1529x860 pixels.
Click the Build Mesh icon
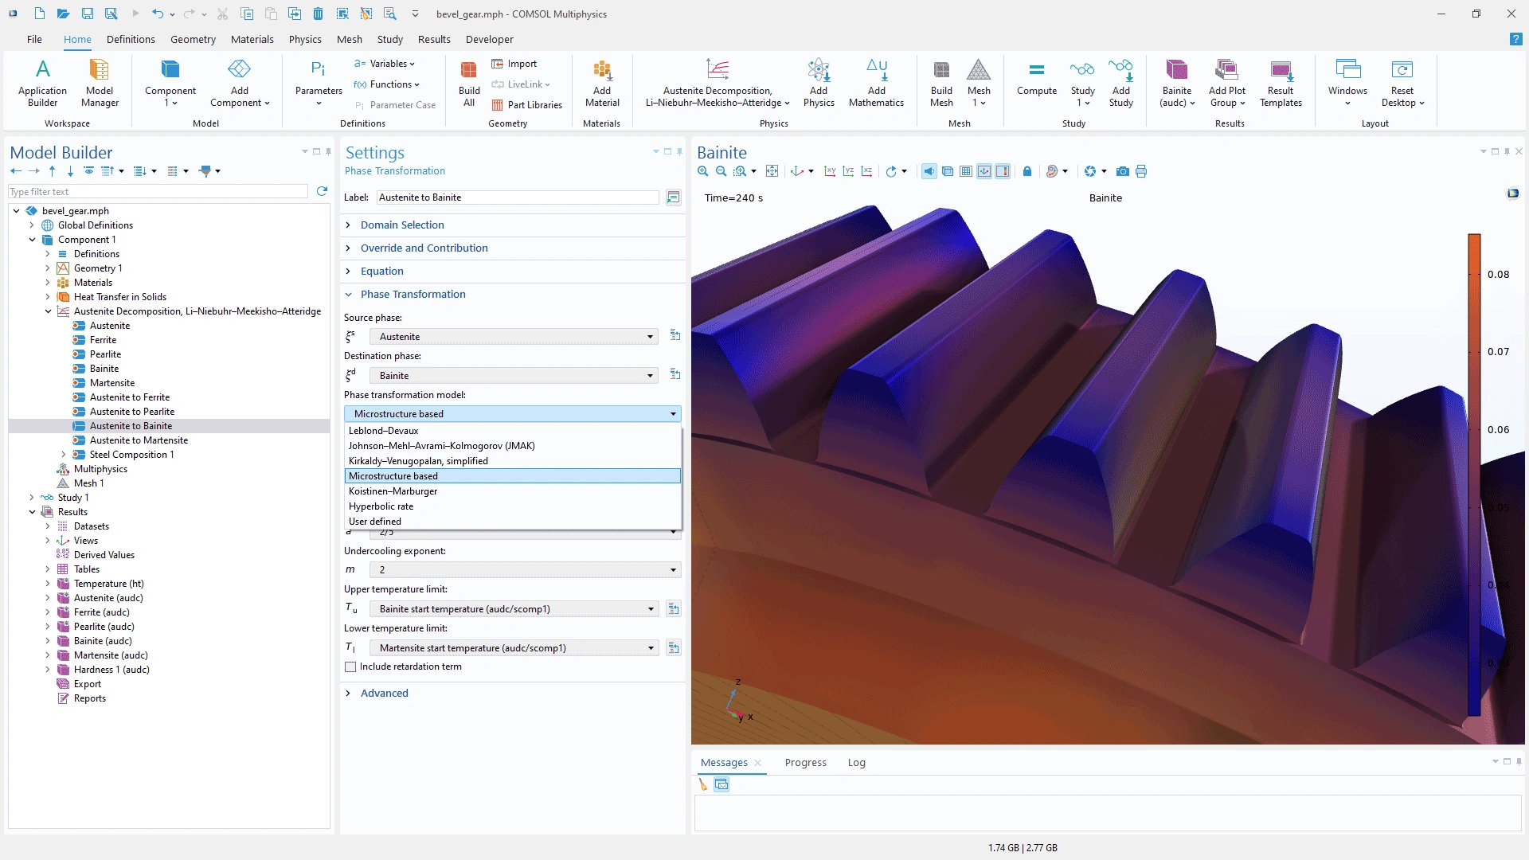(941, 84)
